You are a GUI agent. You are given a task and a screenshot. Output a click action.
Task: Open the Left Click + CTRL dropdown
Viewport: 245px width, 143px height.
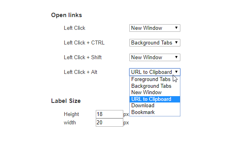(x=155, y=43)
